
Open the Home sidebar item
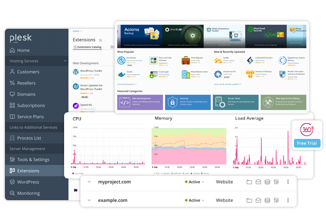[x=23, y=50]
